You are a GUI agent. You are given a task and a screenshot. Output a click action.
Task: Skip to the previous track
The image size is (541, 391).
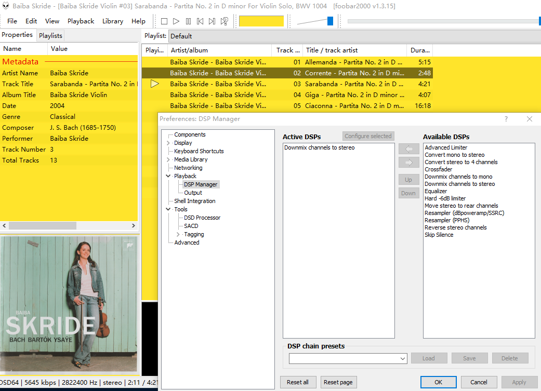200,21
